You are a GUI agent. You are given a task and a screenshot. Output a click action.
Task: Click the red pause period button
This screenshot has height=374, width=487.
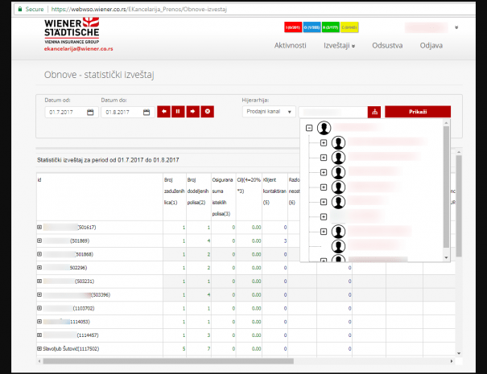(179, 112)
